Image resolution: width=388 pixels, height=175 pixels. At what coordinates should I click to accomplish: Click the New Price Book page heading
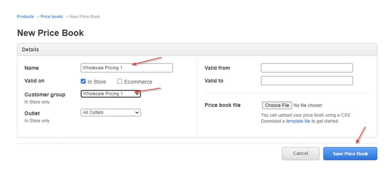(50, 33)
